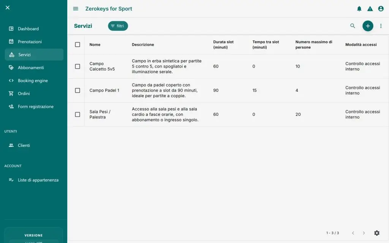This screenshot has height=243, width=389.
Task: Select the Campo Padel 1 row checkbox
Action: (77, 90)
